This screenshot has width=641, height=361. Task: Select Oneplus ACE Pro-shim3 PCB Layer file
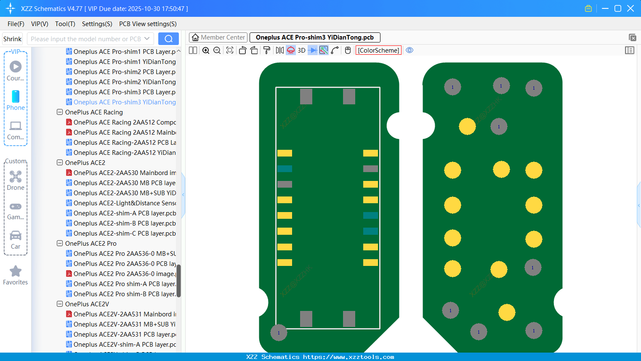click(121, 92)
